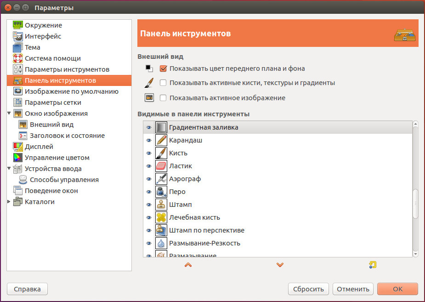425x302 pixels.
Task: Select the Перо row text
Action: 177,192
